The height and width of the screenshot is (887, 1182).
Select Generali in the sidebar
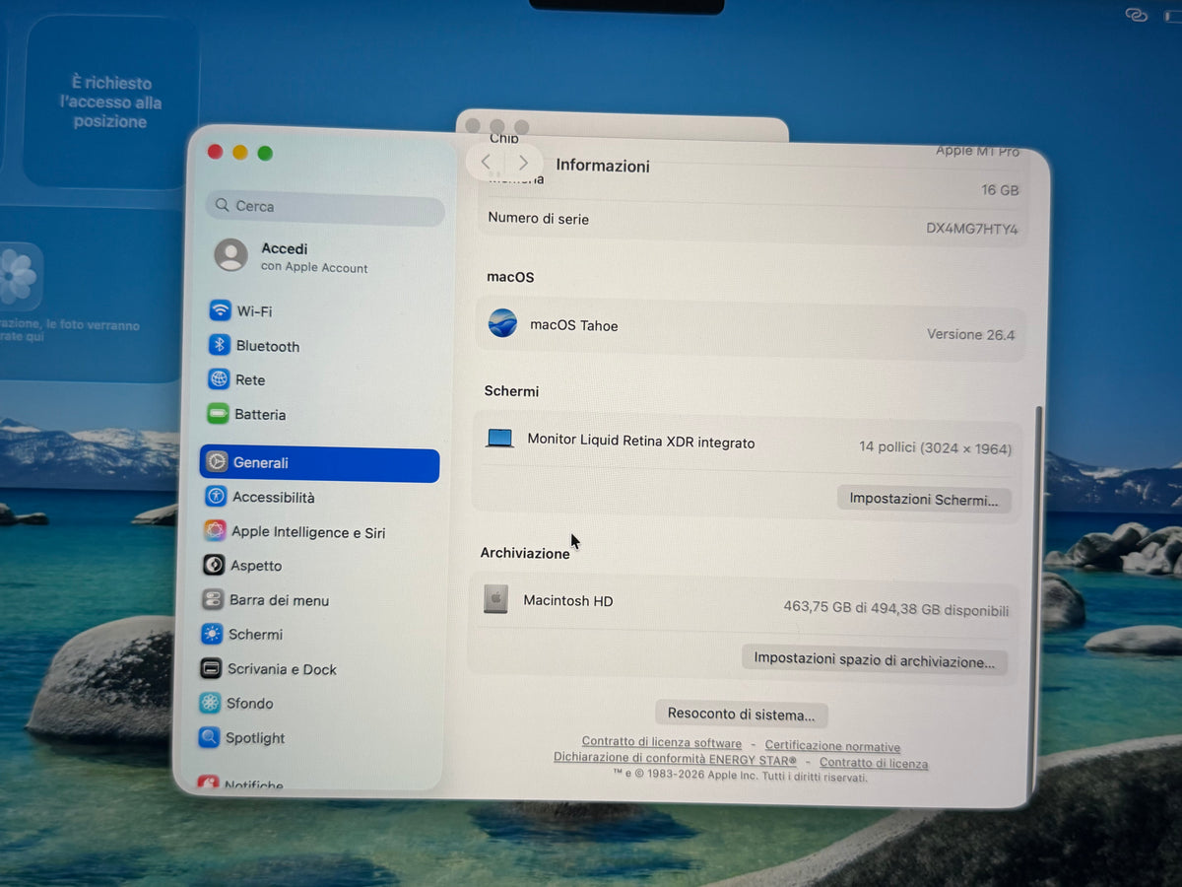point(320,463)
